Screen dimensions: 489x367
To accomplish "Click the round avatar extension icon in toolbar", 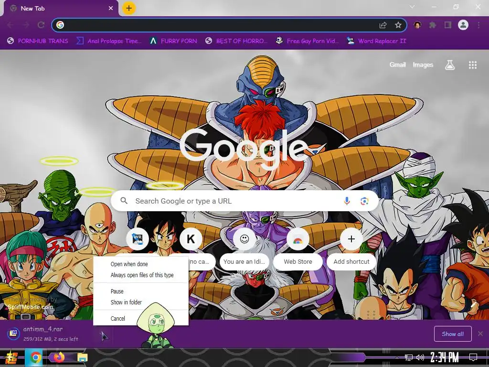I will (x=417, y=25).
